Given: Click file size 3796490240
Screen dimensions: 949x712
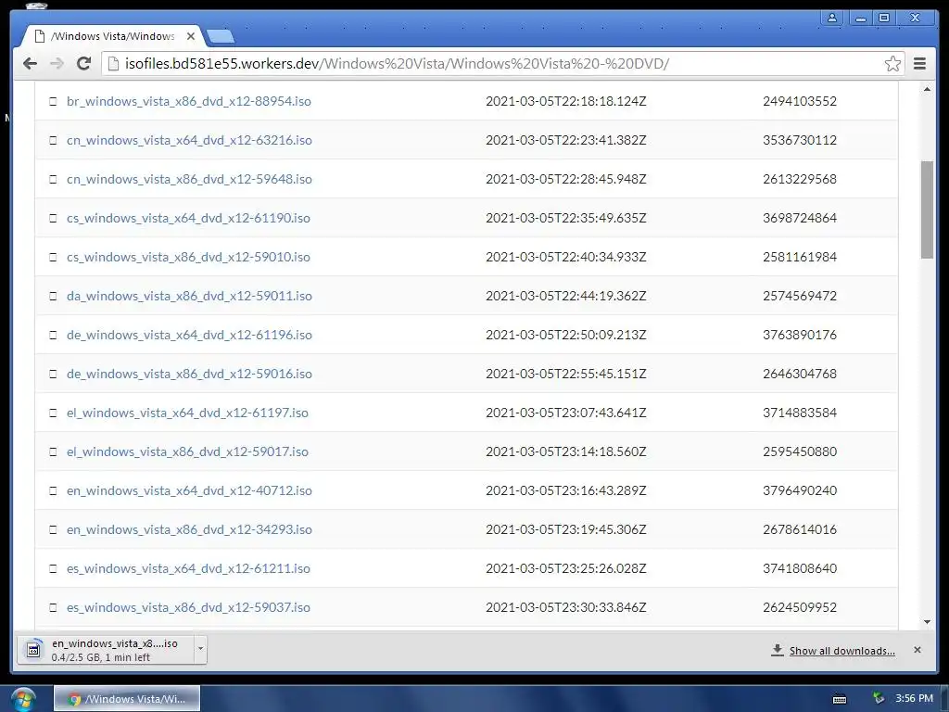Looking at the screenshot, I should pos(800,491).
